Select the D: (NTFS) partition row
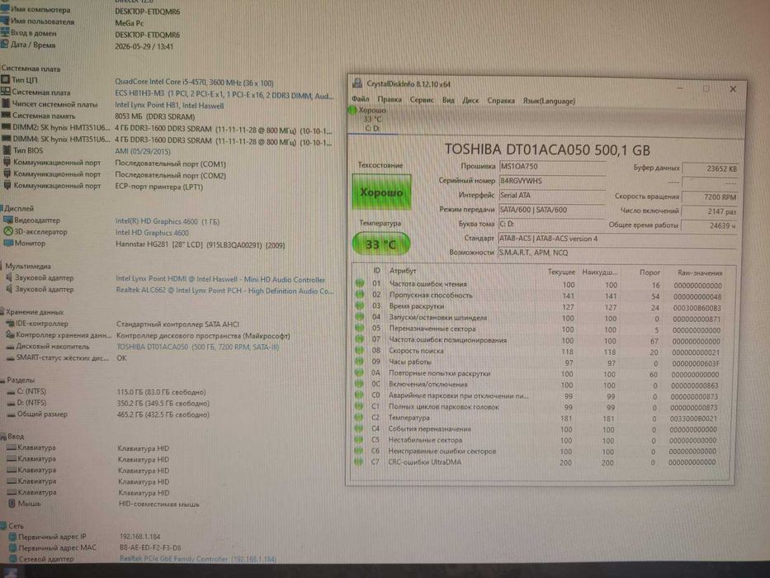The image size is (770, 578). [108, 403]
